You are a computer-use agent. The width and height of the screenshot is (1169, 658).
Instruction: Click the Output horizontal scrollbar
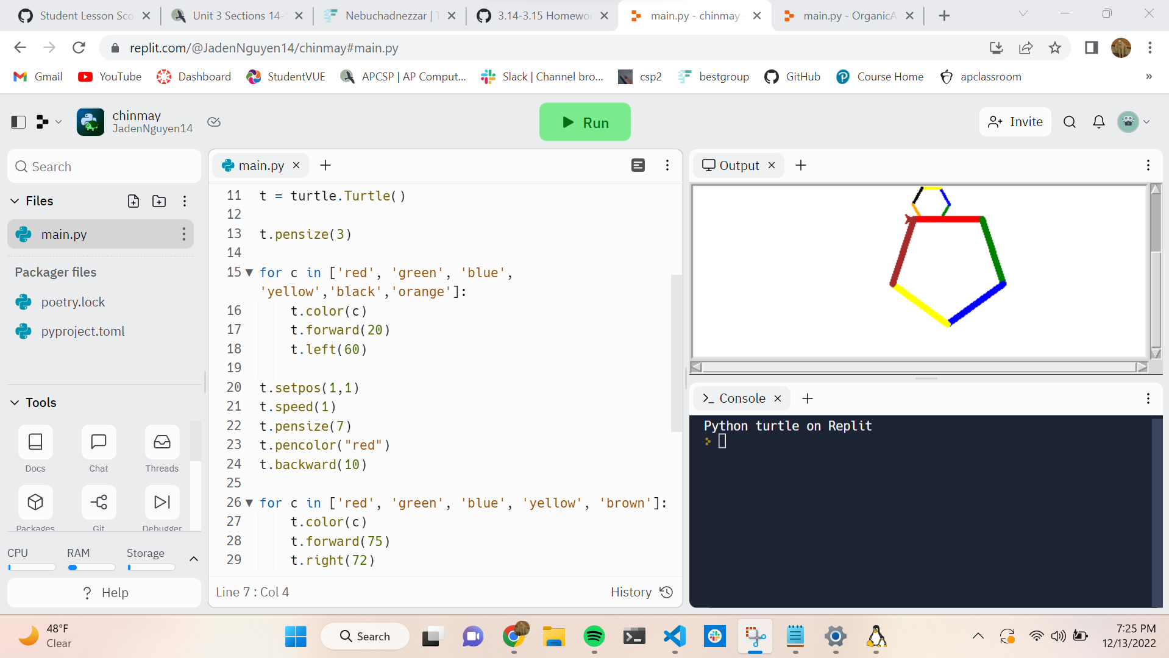pyautogui.click(x=919, y=367)
